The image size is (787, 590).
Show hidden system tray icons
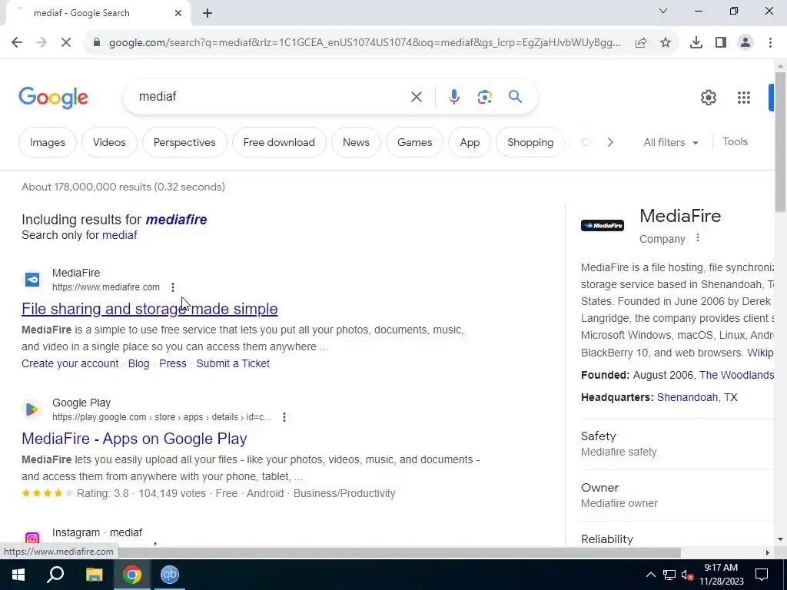point(650,575)
